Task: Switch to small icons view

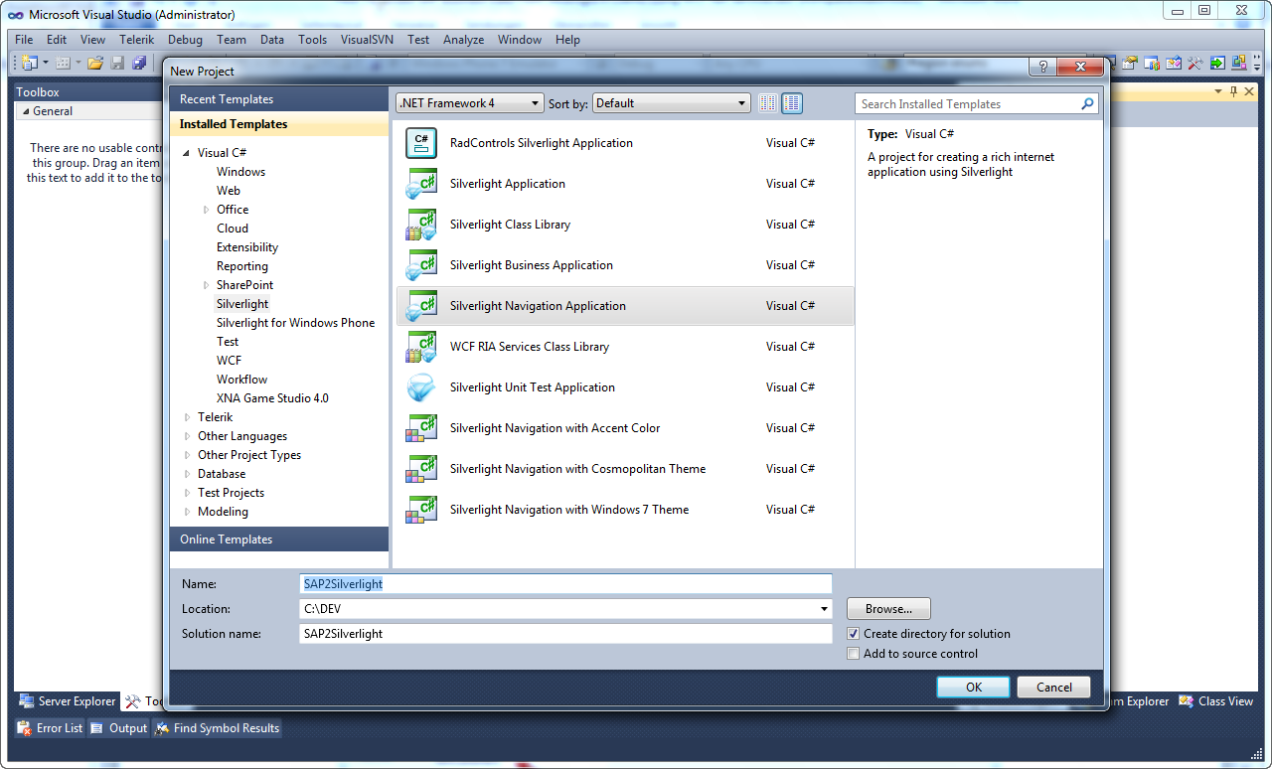Action: (x=768, y=103)
